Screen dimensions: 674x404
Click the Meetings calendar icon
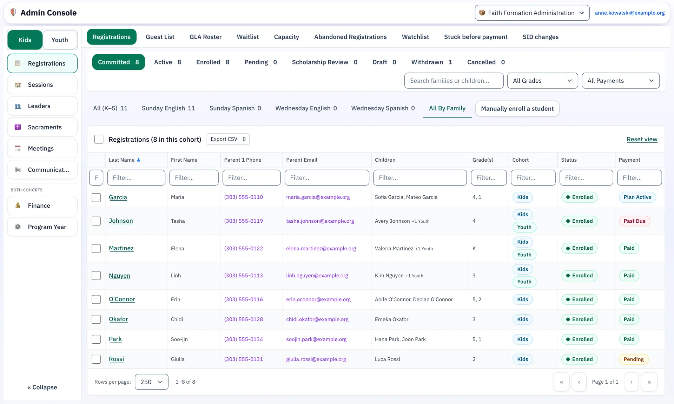pos(18,148)
